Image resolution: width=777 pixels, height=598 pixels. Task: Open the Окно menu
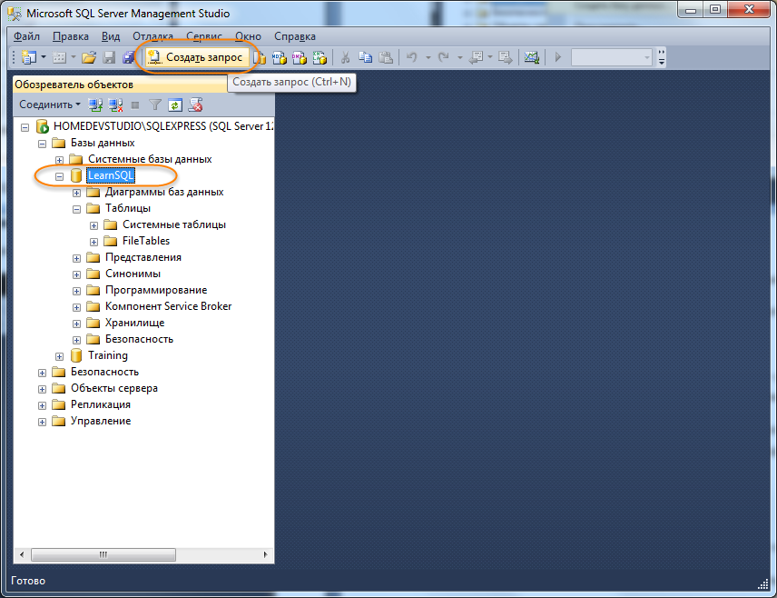pos(249,36)
